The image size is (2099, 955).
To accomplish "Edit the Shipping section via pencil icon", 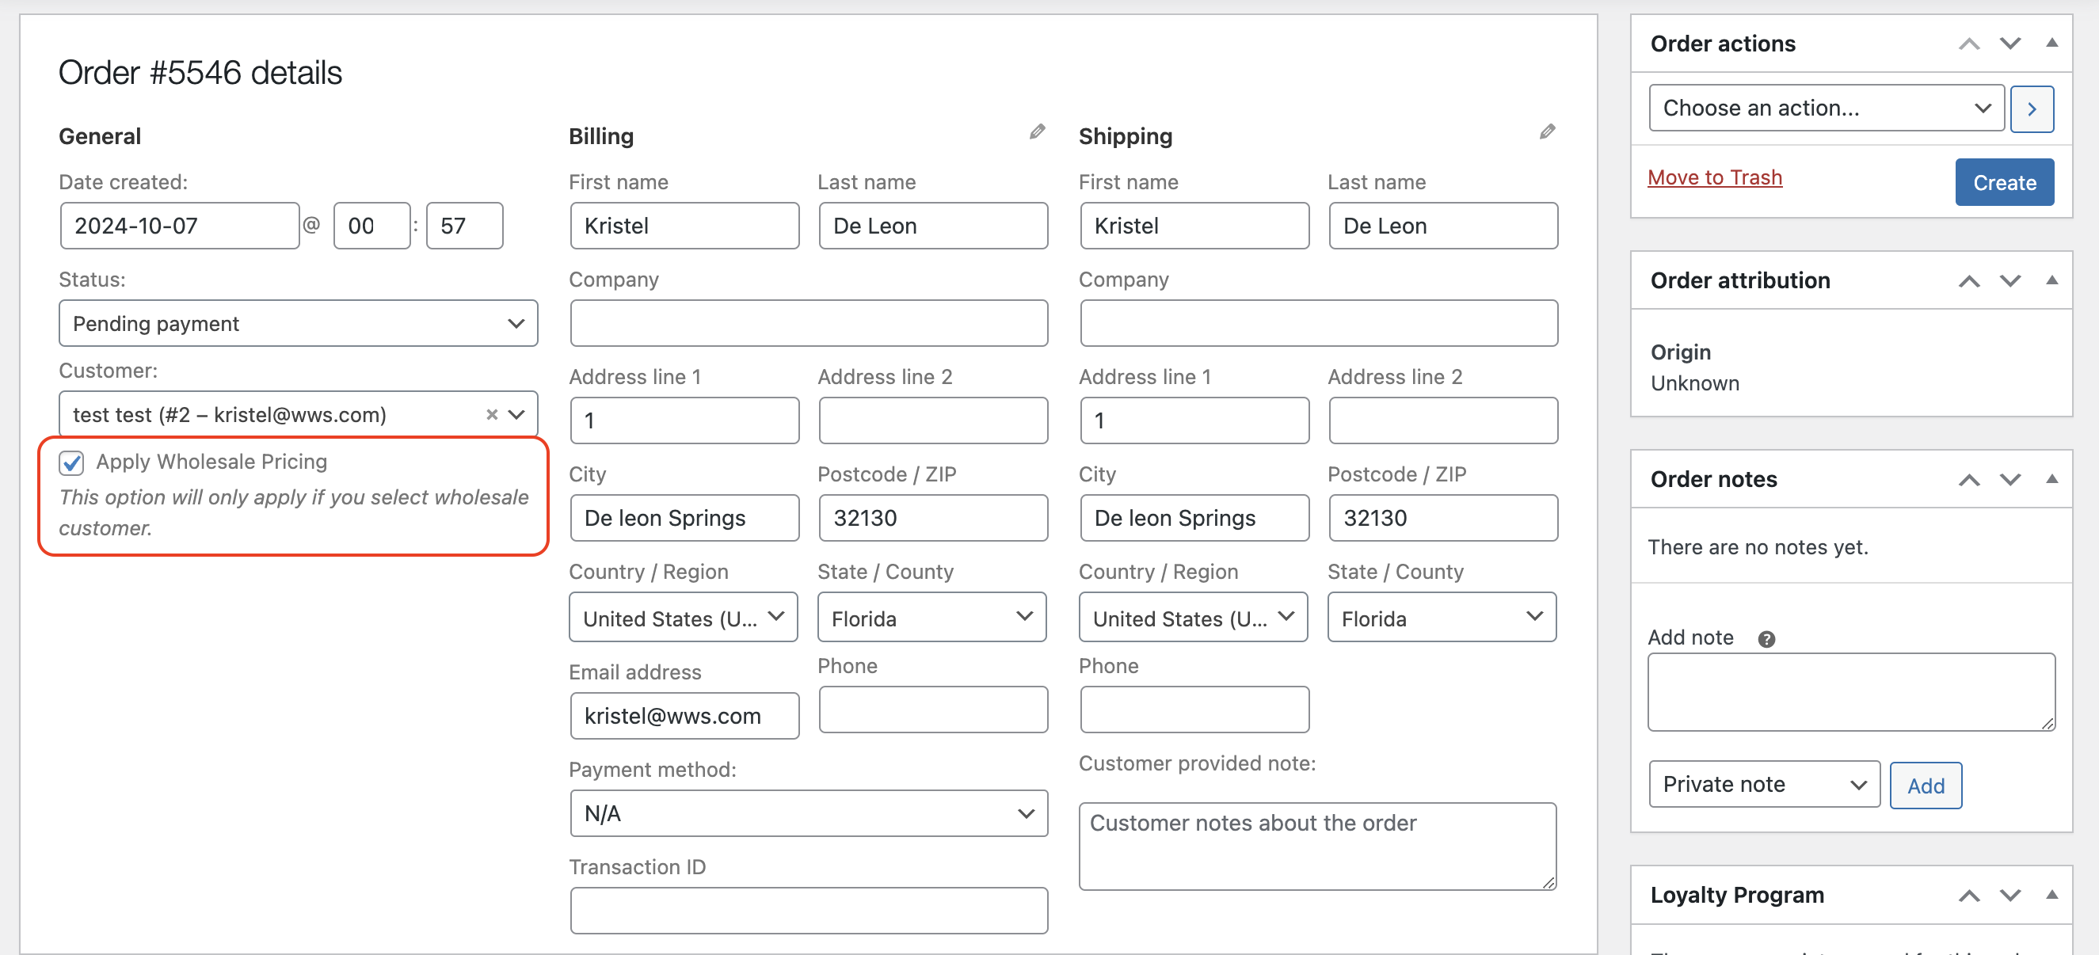I will (1547, 131).
